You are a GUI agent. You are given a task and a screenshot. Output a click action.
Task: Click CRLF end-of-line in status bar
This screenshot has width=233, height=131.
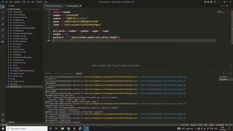[x=206, y=125]
